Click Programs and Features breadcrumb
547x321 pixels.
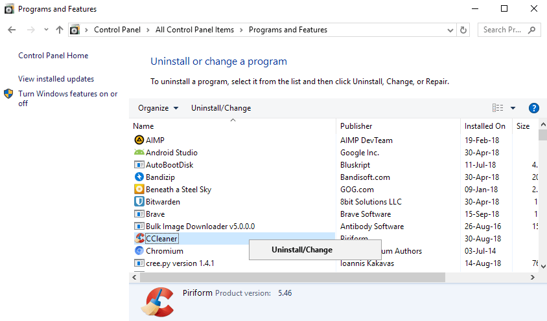(x=288, y=30)
